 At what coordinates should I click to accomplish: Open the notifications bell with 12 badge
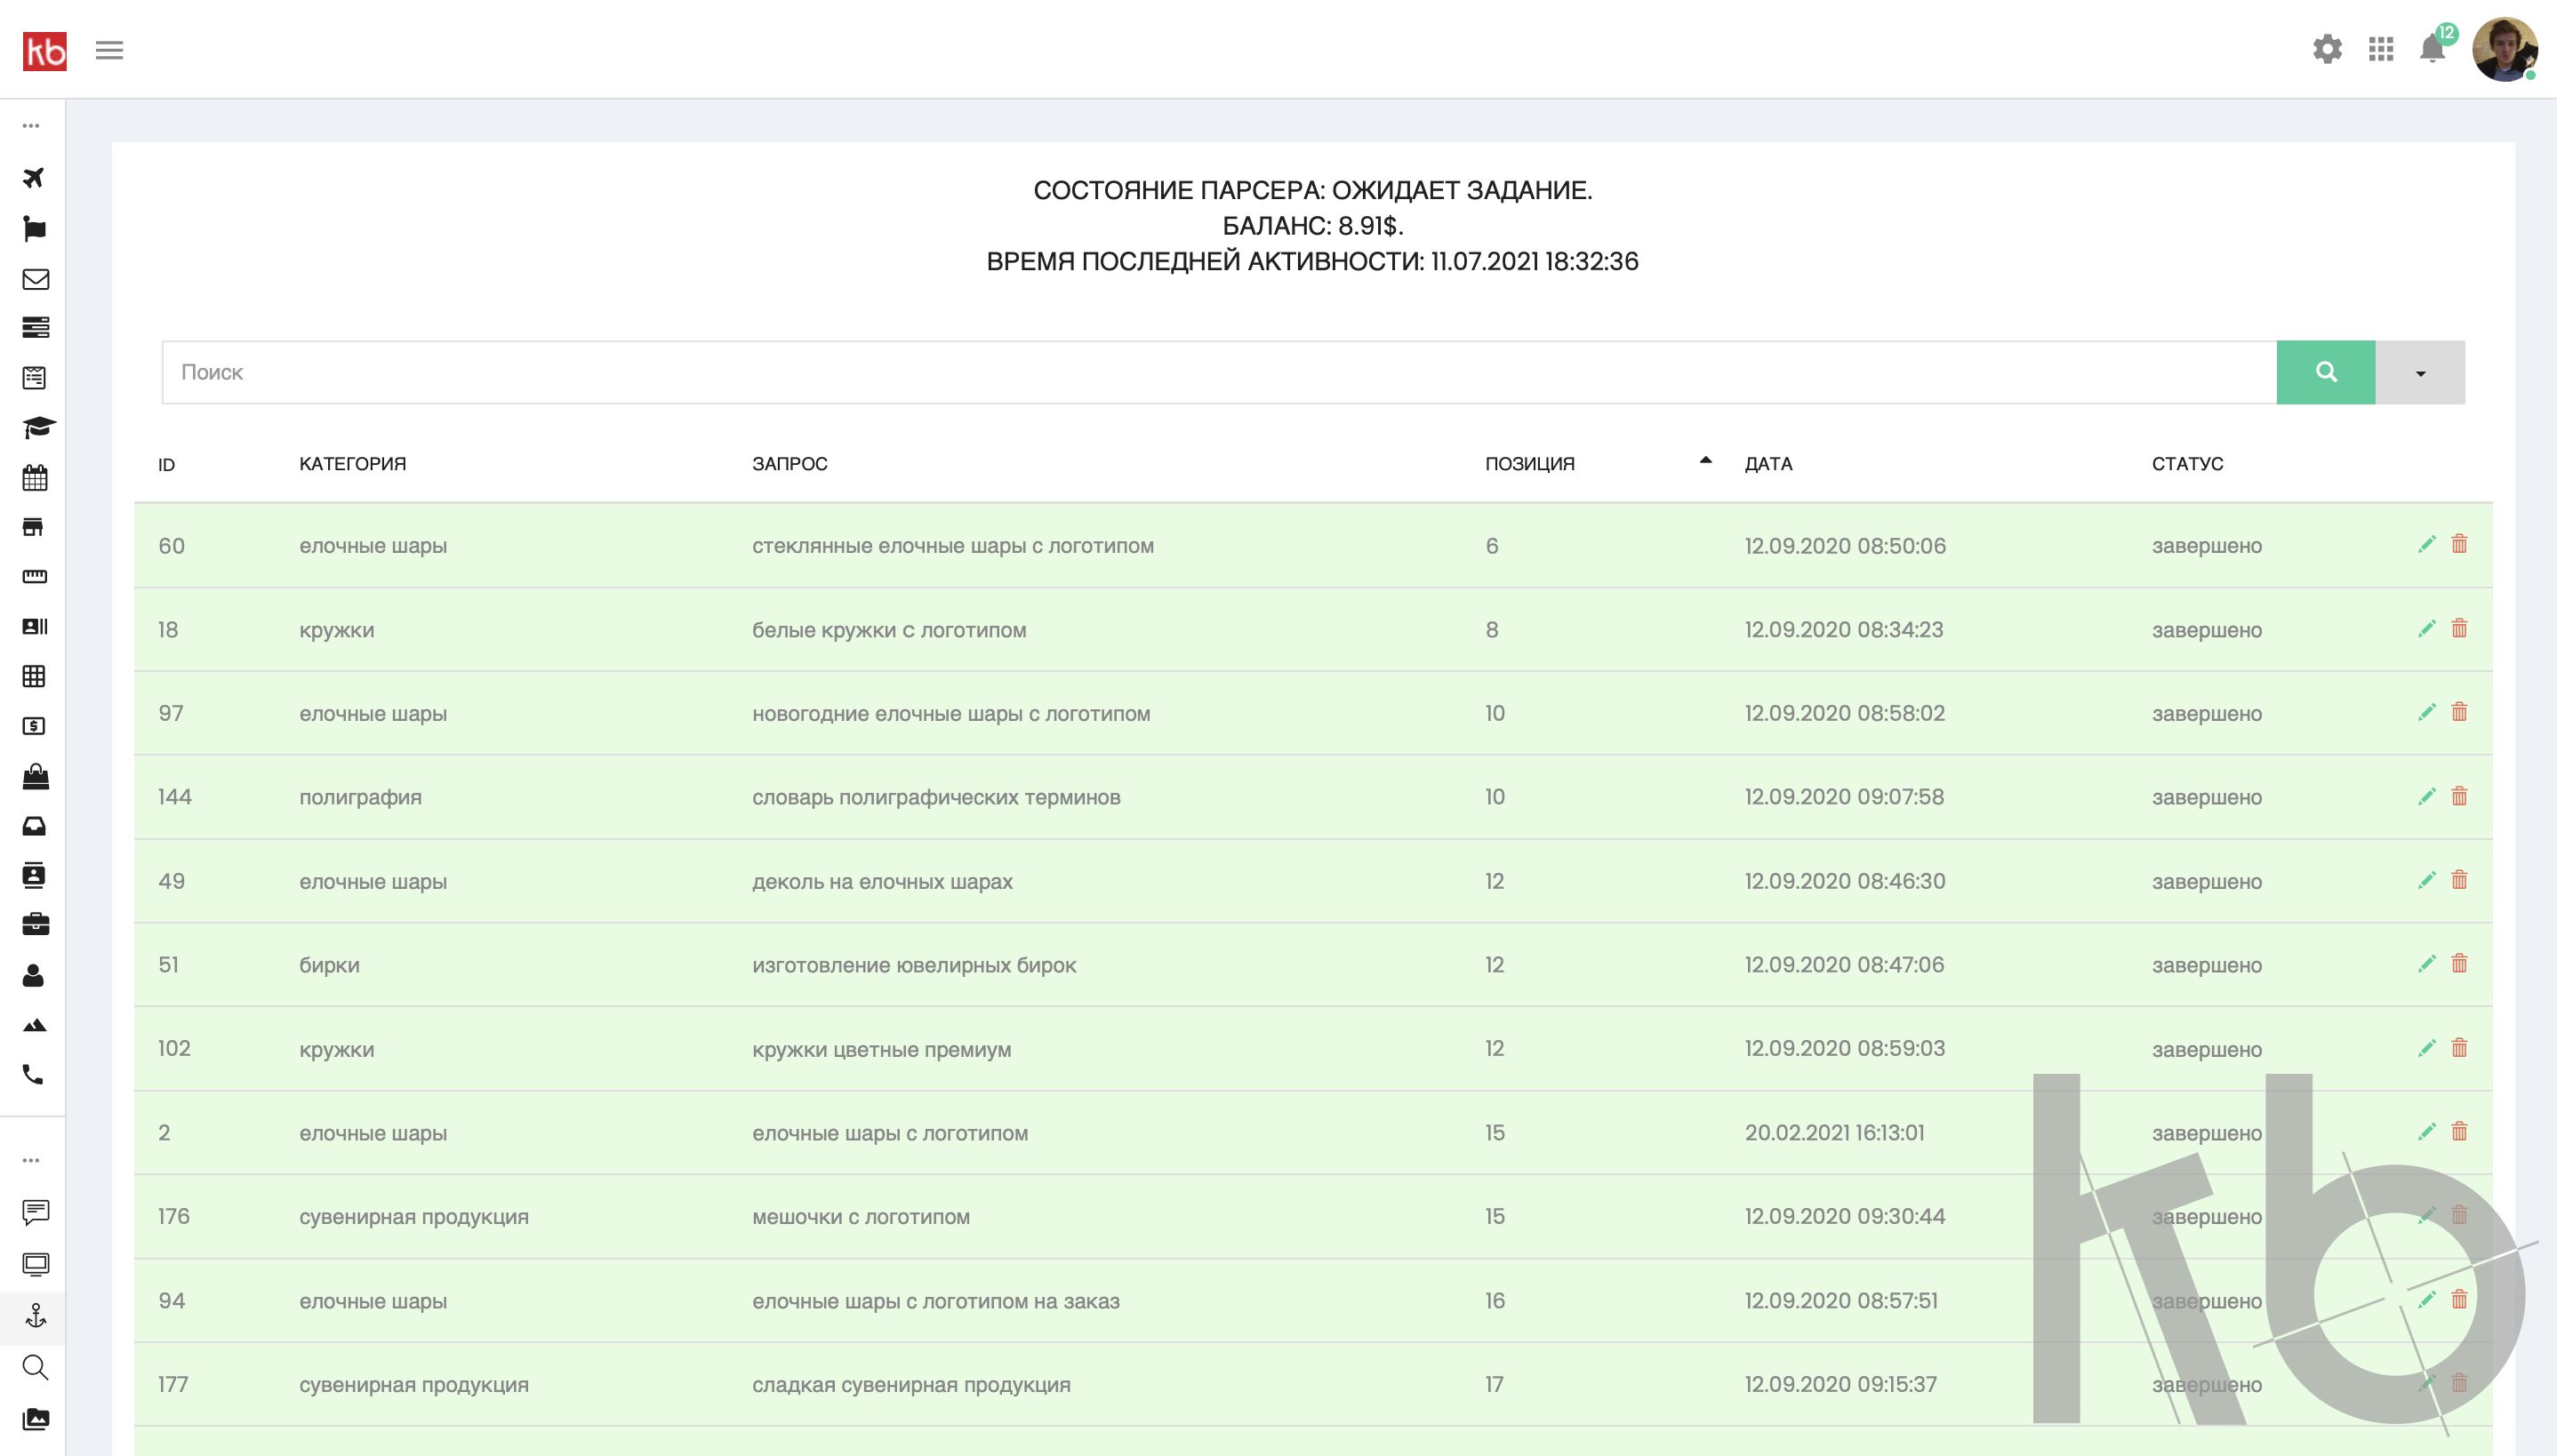[x=2432, y=49]
